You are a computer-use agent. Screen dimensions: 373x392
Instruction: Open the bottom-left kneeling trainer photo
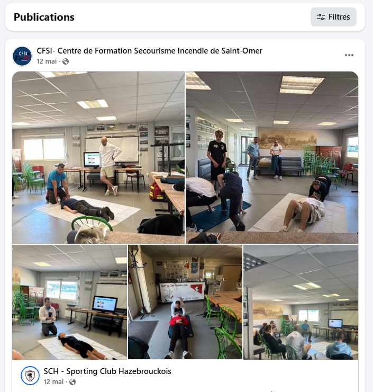point(69,302)
